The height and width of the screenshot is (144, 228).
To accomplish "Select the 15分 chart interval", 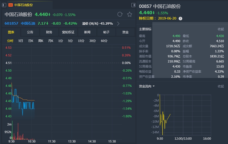I will 81,41.
